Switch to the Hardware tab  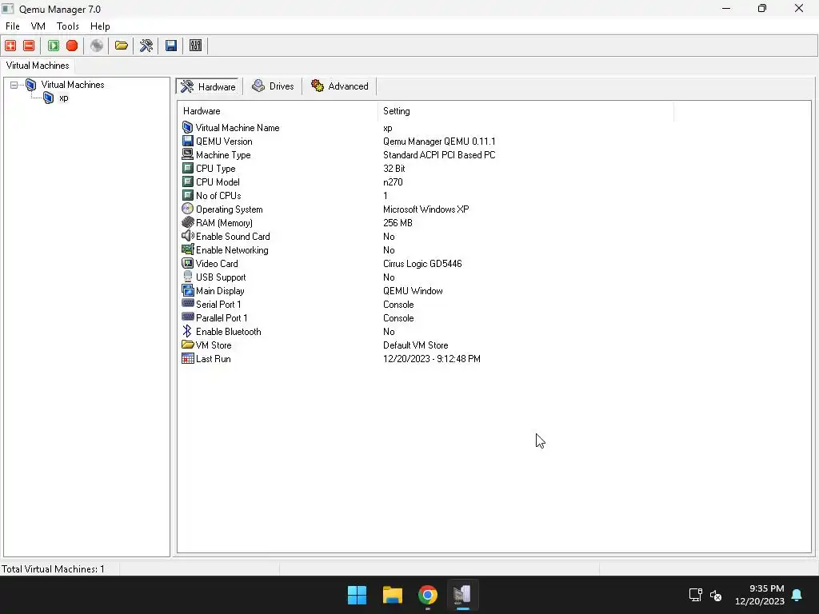[x=209, y=86]
